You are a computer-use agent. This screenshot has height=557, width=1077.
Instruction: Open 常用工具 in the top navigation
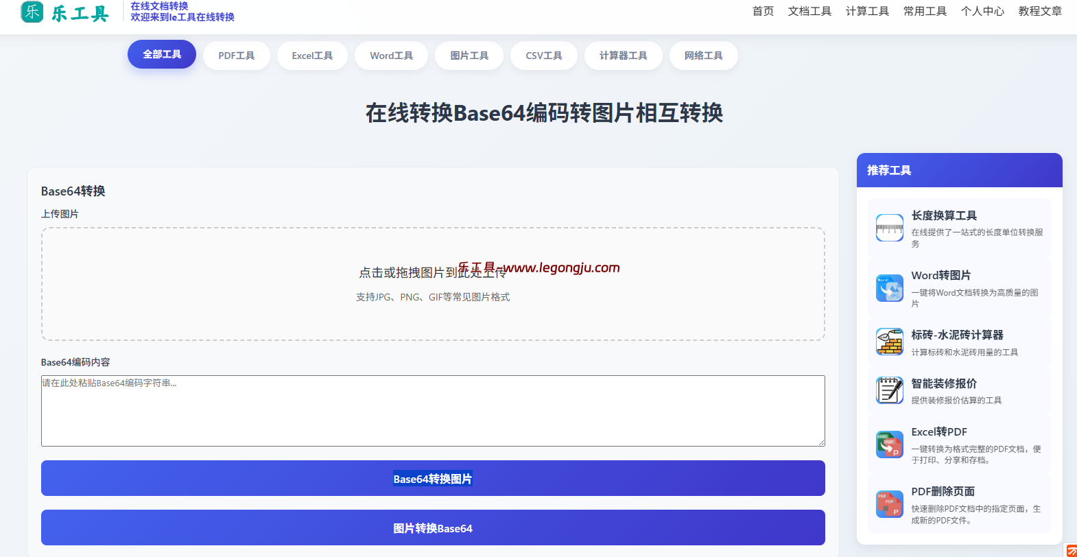tap(925, 11)
